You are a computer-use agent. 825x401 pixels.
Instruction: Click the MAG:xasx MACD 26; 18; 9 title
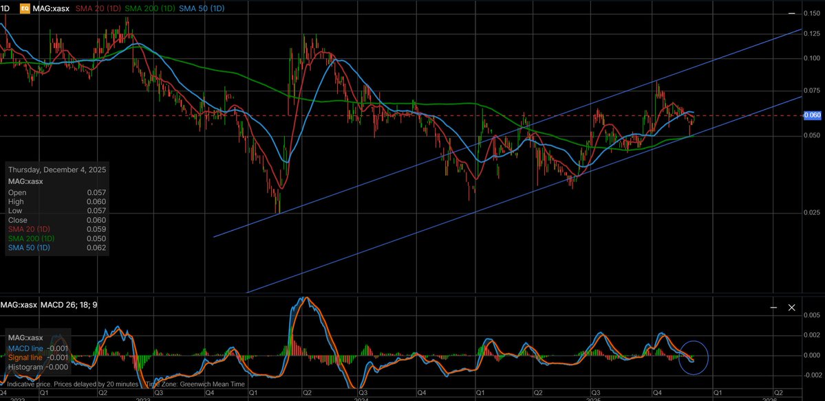point(48,305)
